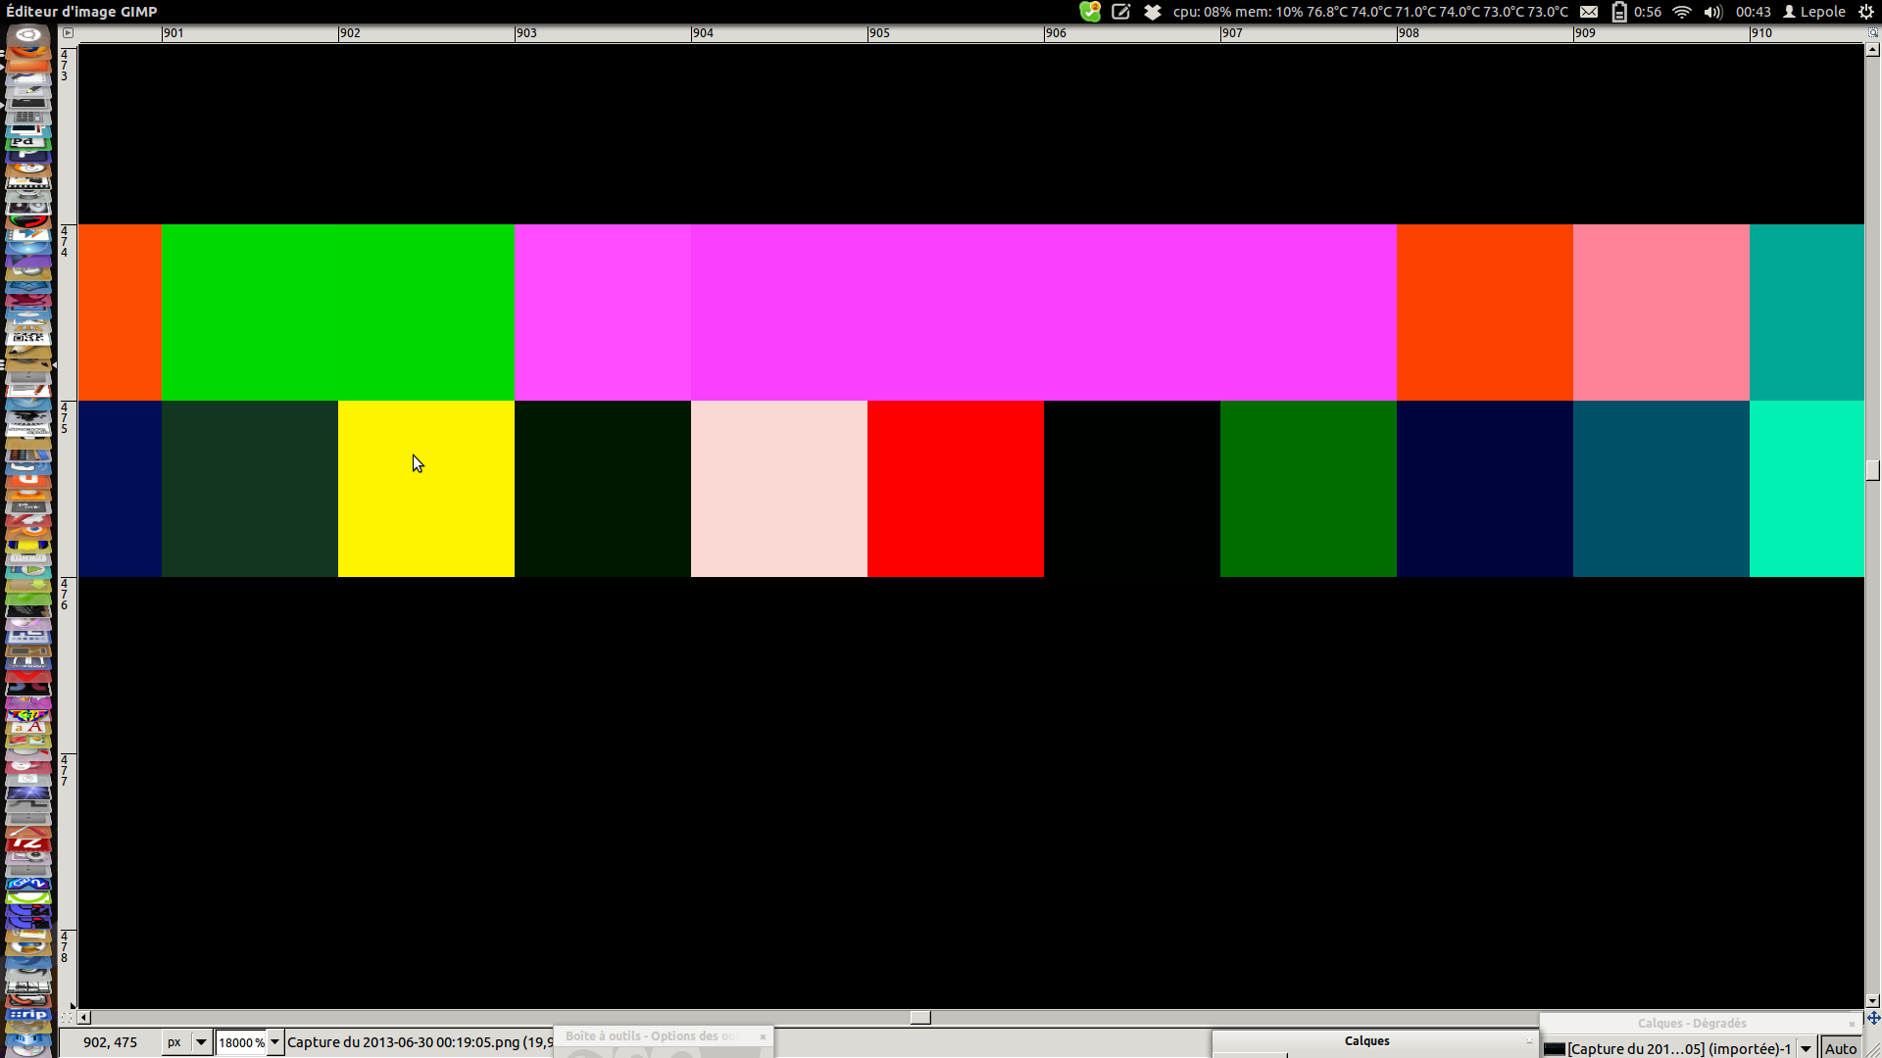Open the mail indicator envelope icon
The width and height of the screenshot is (1882, 1058).
pyautogui.click(x=1589, y=12)
